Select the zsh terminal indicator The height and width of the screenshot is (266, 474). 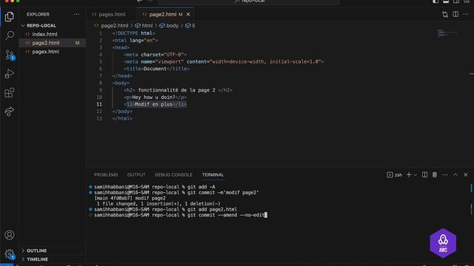coord(395,175)
